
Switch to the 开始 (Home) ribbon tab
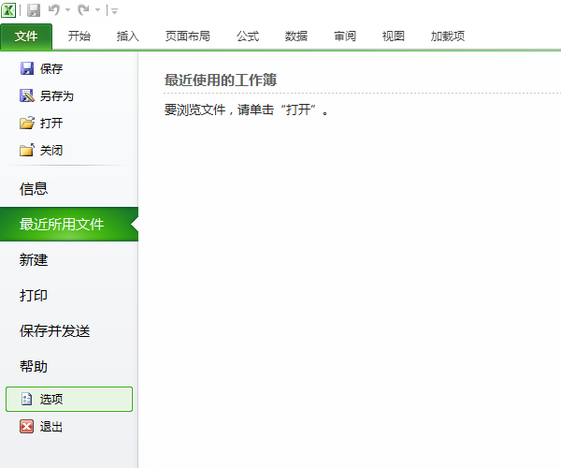79,37
